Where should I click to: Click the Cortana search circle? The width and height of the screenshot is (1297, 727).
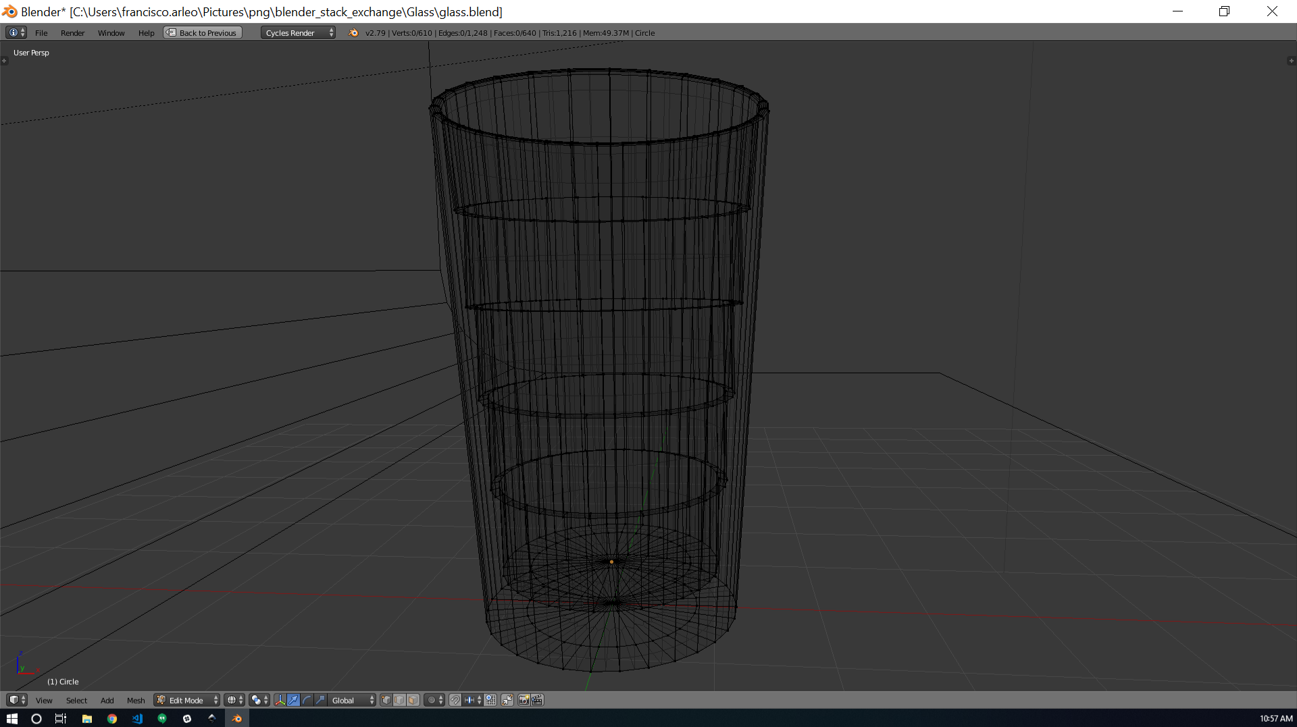click(x=36, y=718)
